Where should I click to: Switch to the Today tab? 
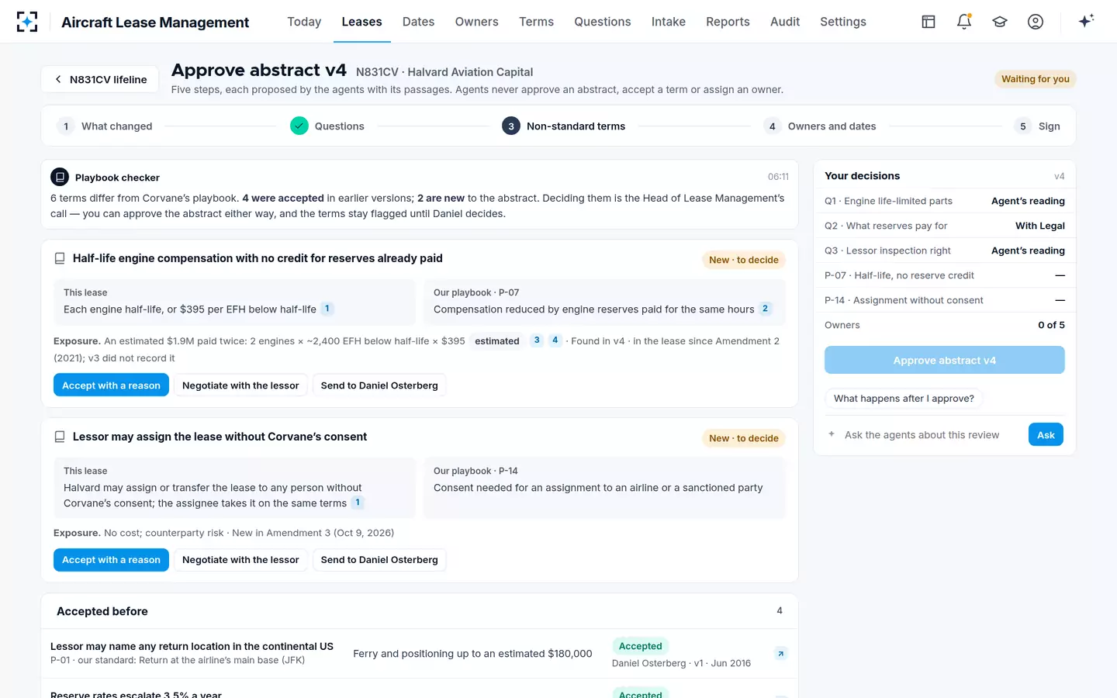click(304, 22)
